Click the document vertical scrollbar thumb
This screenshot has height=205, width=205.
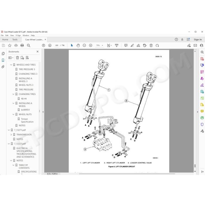point(195,166)
